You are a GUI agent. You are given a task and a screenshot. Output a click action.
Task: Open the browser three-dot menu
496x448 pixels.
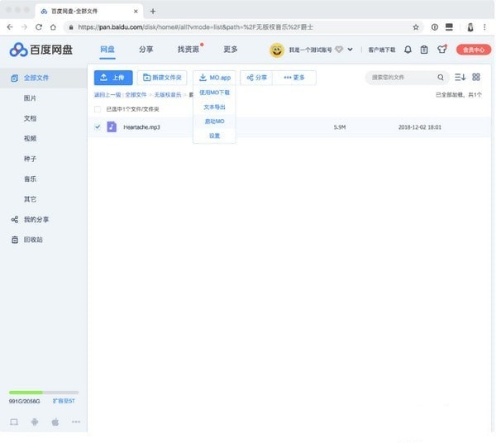pos(484,27)
